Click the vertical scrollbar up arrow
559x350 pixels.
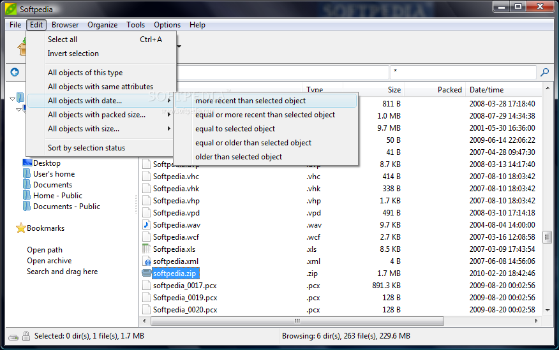click(x=548, y=88)
